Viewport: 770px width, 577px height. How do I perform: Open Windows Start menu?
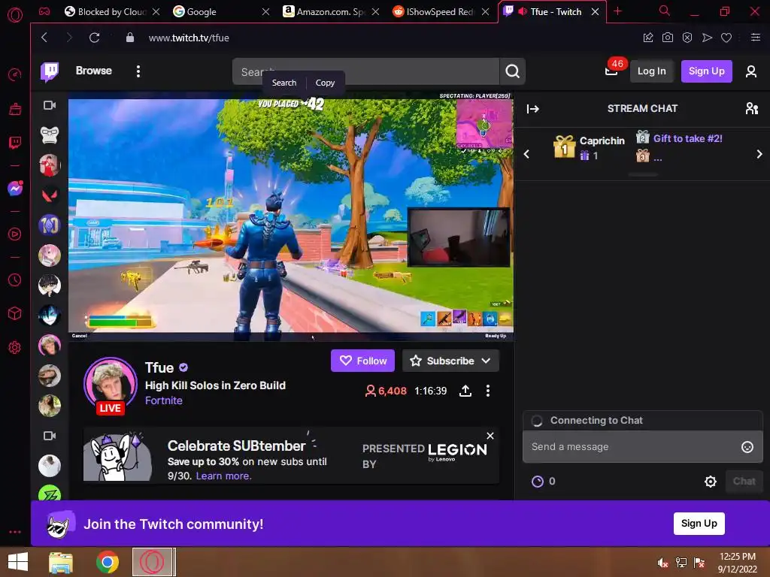[x=18, y=562]
